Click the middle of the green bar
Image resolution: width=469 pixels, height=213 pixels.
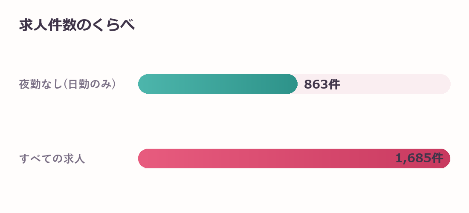click(x=218, y=84)
